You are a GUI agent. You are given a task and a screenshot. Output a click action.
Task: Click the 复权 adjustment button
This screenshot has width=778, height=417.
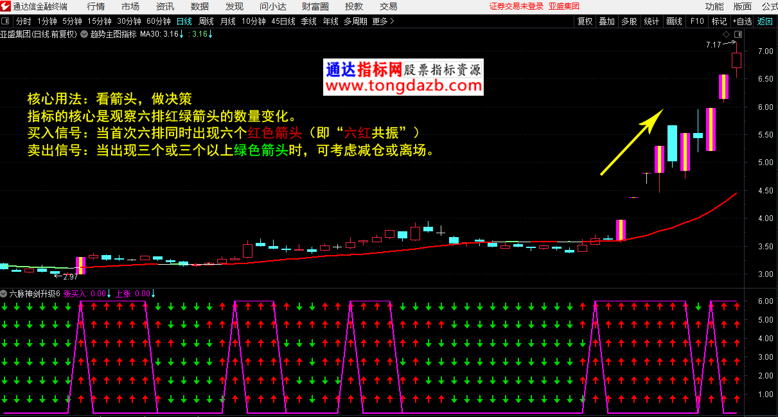click(585, 21)
